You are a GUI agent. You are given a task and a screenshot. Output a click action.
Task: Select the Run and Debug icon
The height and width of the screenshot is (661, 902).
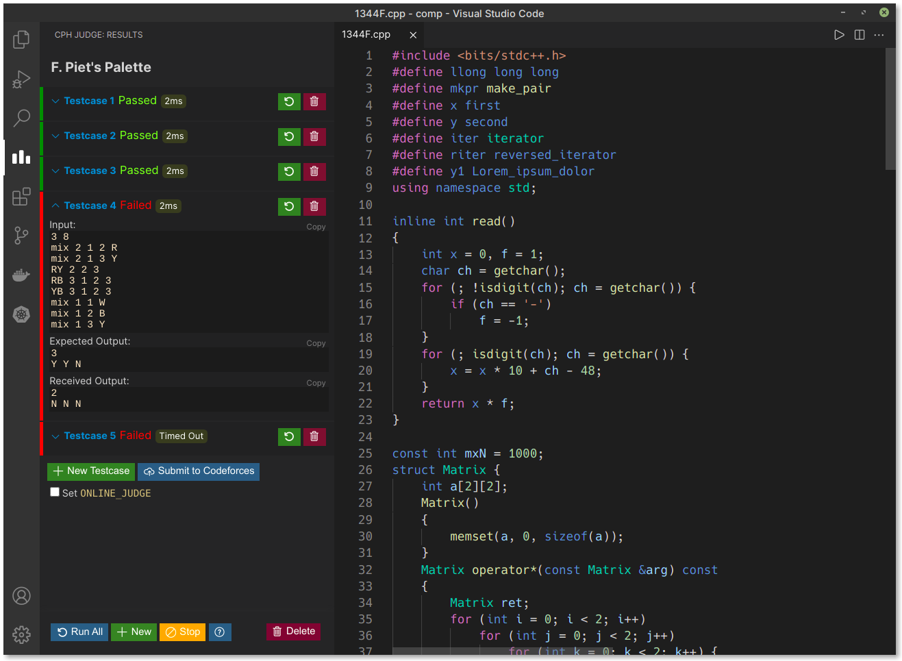pyautogui.click(x=21, y=79)
